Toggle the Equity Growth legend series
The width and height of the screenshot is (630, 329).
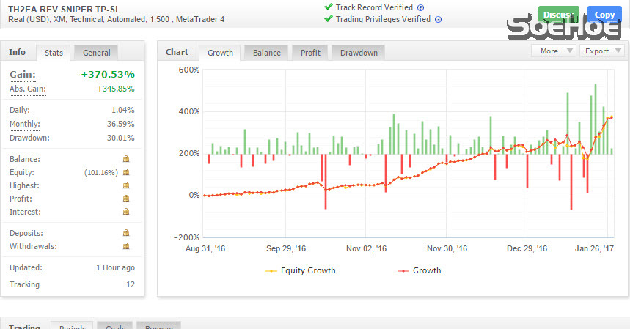(x=300, y=270)
